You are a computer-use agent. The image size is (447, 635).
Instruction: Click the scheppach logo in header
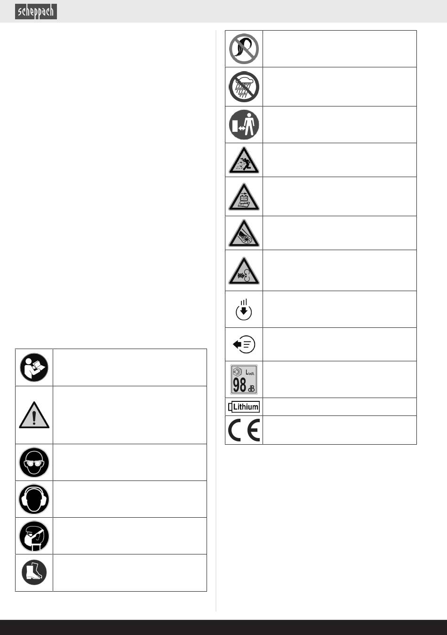(x=36, y=11)
